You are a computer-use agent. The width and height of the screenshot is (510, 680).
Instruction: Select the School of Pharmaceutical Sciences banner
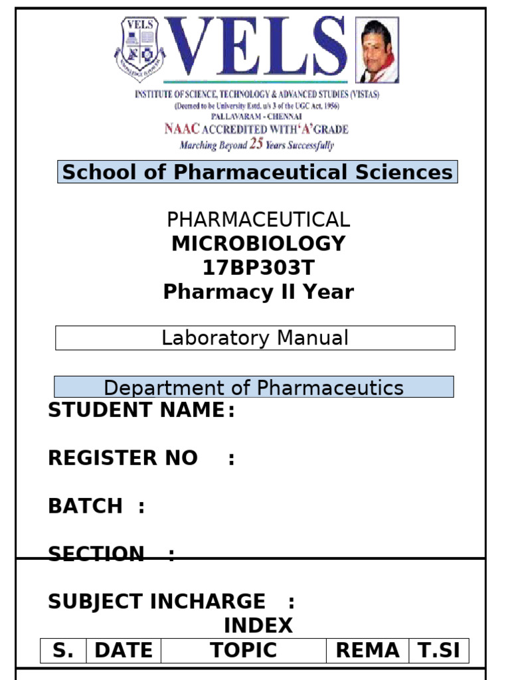click(x=258, y=172)
